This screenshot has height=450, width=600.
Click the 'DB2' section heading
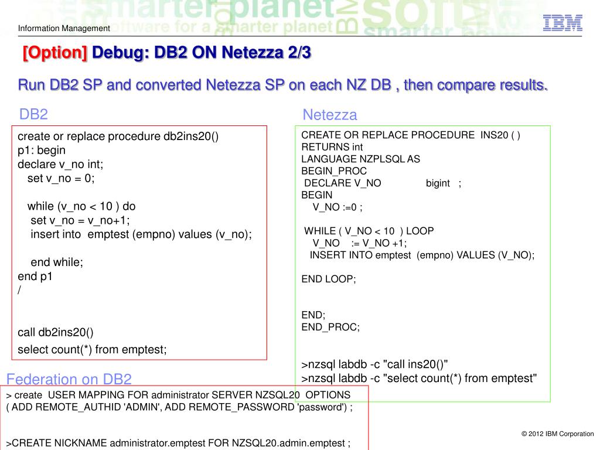click(33, 114)
